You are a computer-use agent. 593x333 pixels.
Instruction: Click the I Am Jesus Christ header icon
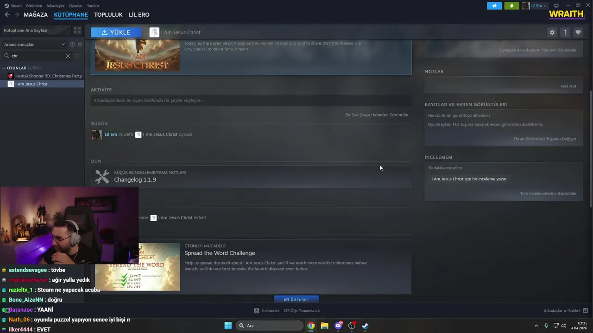point(154,32)
